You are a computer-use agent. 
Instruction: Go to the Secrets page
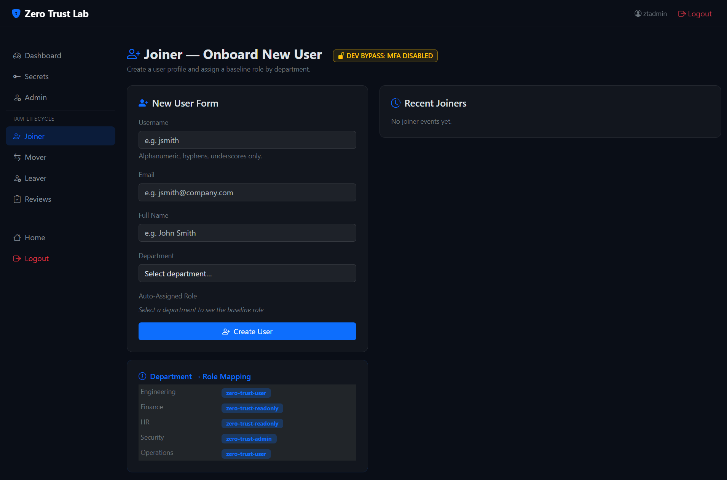pos(61,77)
